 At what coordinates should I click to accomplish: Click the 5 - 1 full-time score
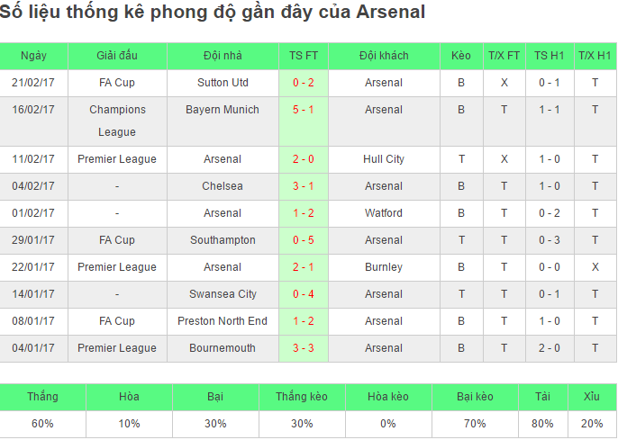tap(304, 110)
